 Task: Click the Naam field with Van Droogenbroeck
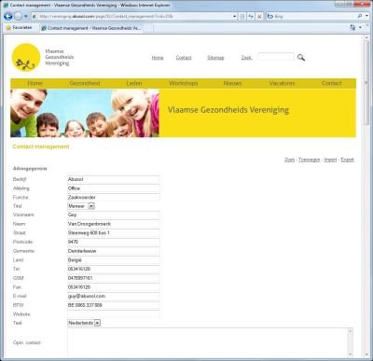point(114,224)
